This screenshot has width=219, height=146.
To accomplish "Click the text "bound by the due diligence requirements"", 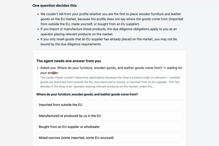I will pyautogui.click(x=71, y=44).
